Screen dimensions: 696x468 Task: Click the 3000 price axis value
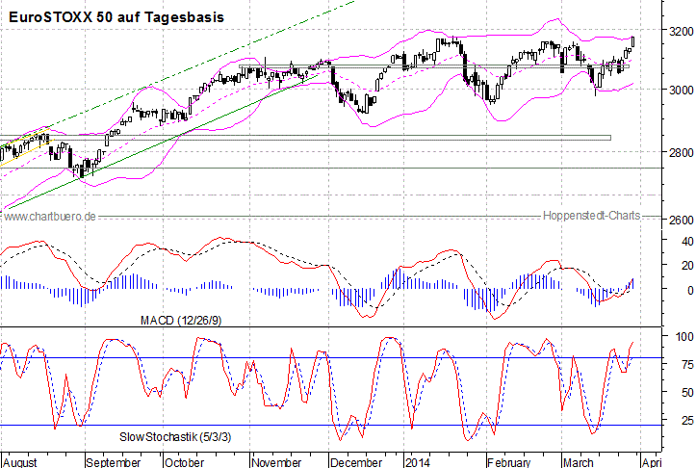point(682,90)
